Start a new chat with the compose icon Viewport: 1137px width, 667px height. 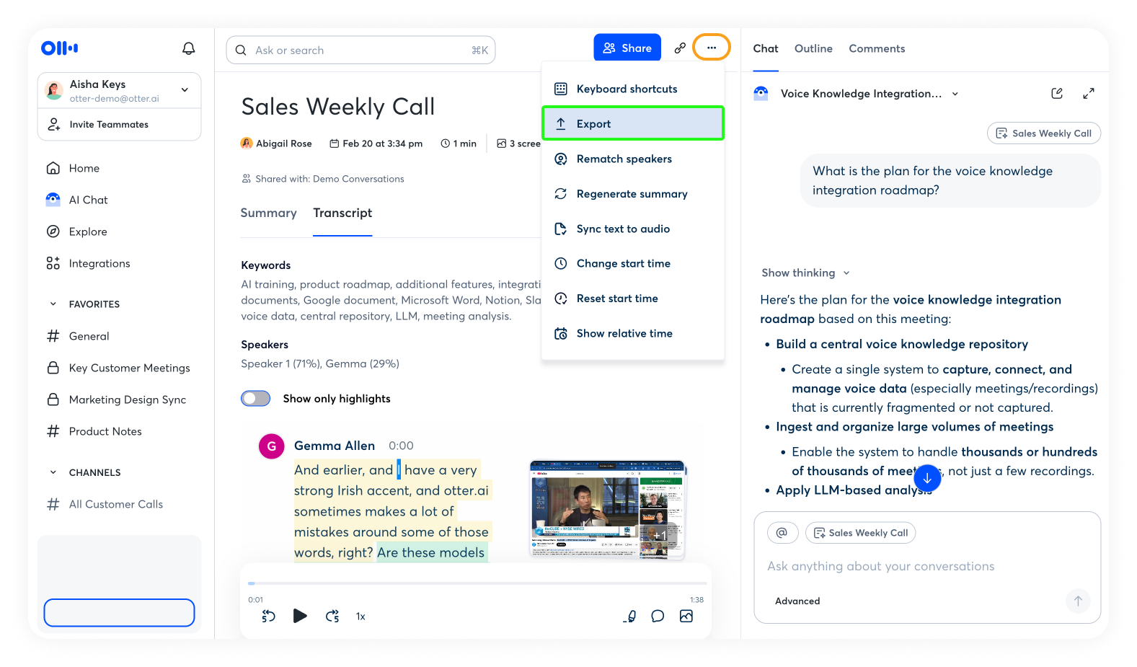tap(1056, 94)
